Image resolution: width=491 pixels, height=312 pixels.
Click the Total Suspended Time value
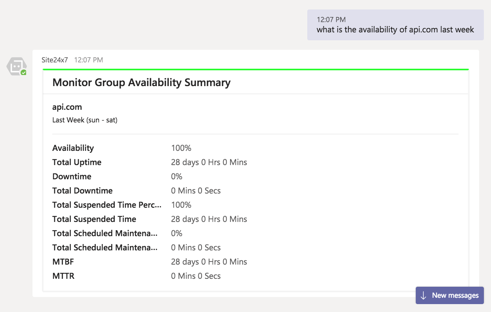[209, 219]
